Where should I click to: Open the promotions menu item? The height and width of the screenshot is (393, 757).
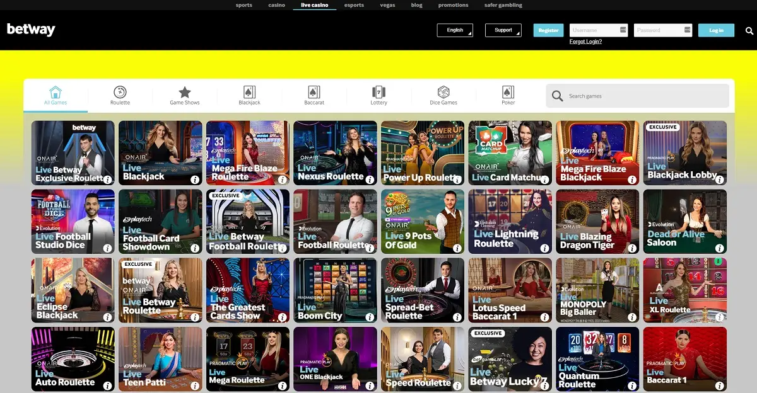(454, 5)
